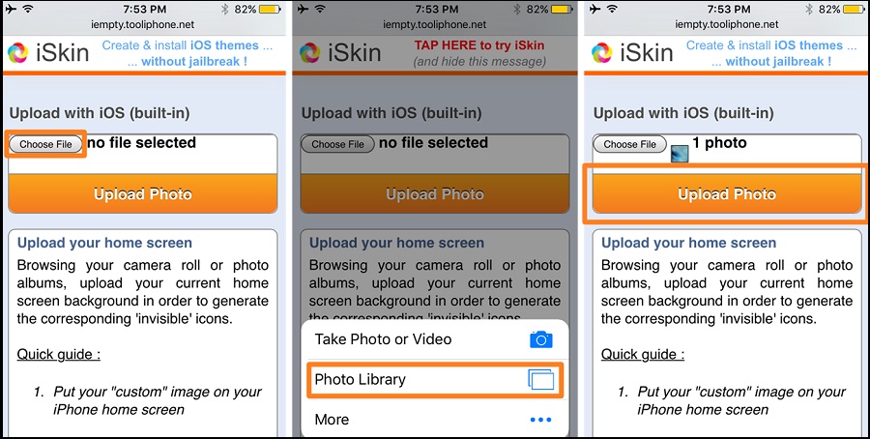Tap the URL bar in right screen
The height and width of the screenshot is (439, 870).
(x=727, y=24)
